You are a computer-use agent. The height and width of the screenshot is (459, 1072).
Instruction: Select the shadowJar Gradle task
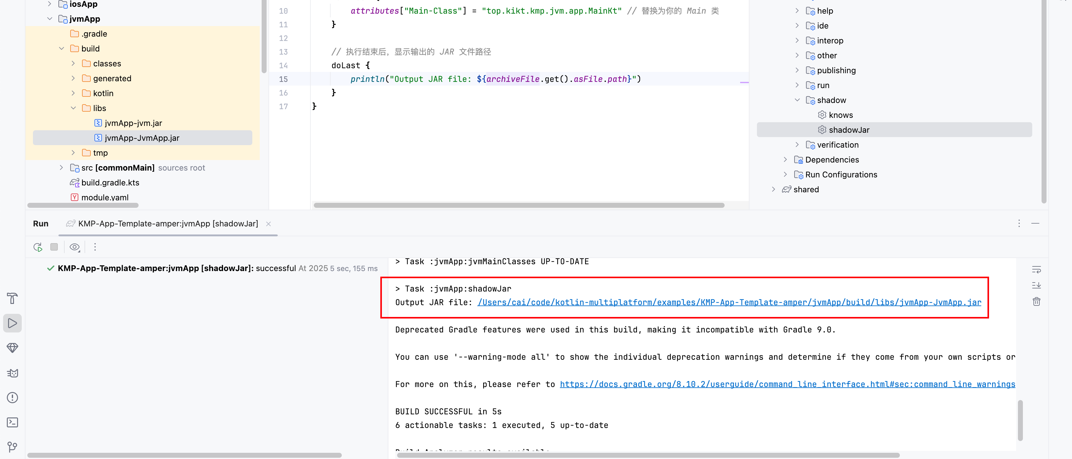click(894, 130)
